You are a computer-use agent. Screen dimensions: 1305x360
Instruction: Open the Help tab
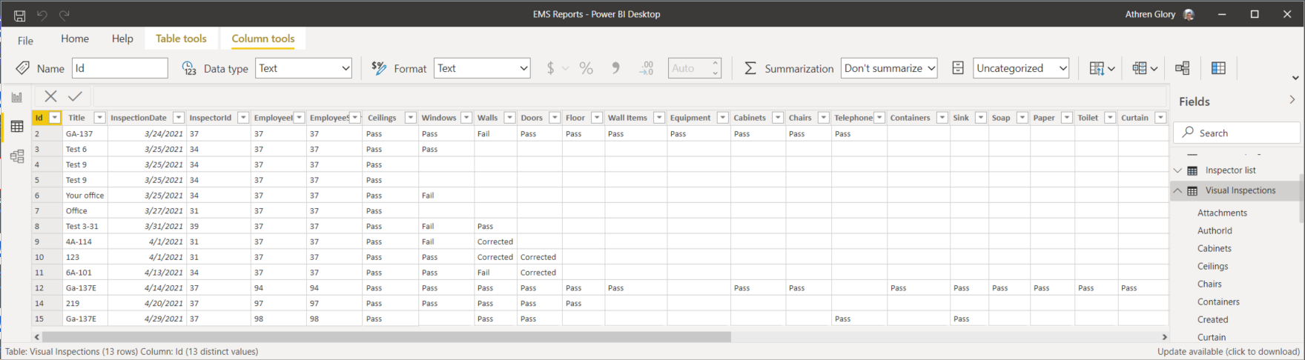coord(122,39)
